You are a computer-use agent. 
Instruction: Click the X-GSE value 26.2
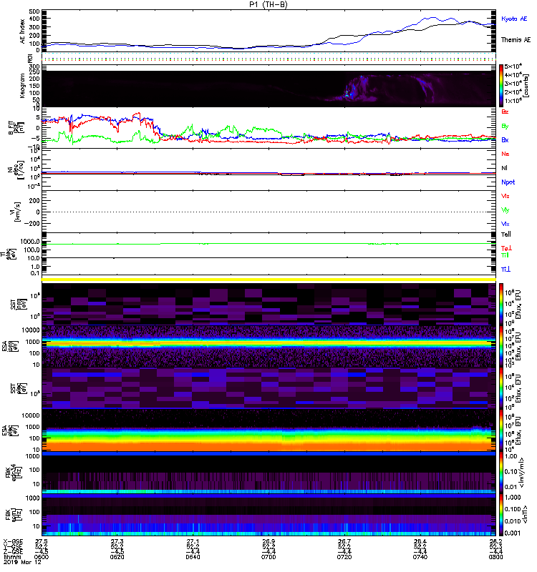coord(495,541)
